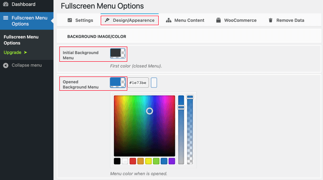Image resolution: width=323 pixels, height=180 pixels.
Task: Select Fullscreen Menu Options in the blue sidebar
Action: pos(27,21)
